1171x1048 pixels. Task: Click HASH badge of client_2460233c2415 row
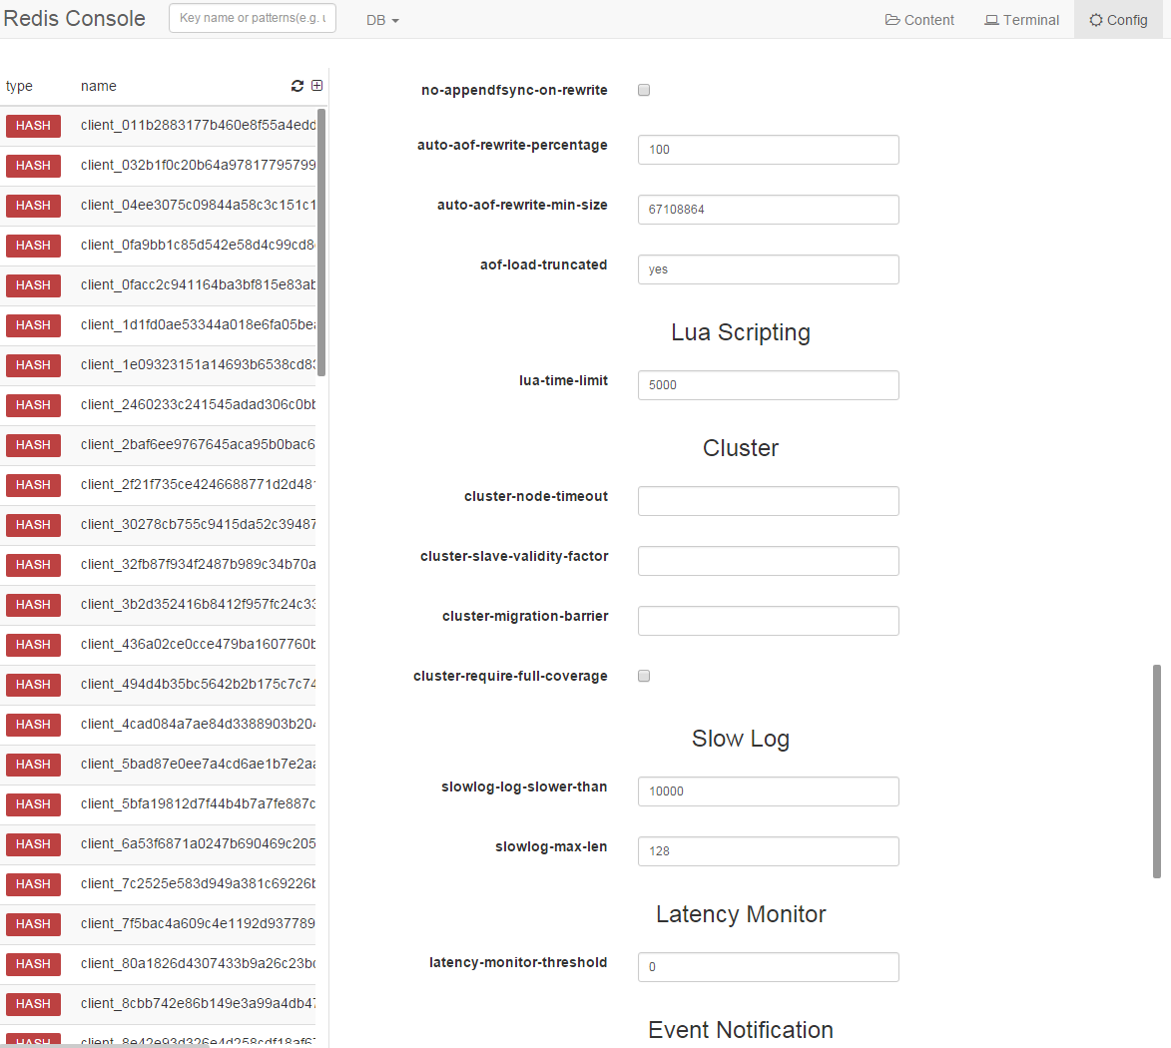click(33, 404)
